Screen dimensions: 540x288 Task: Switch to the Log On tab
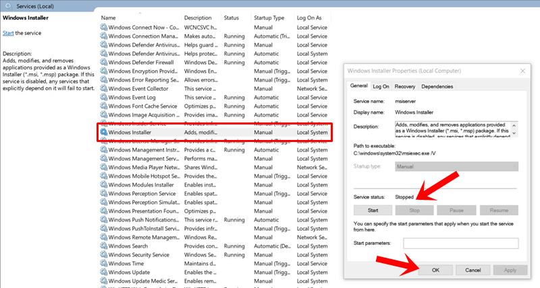coord(381,87)
